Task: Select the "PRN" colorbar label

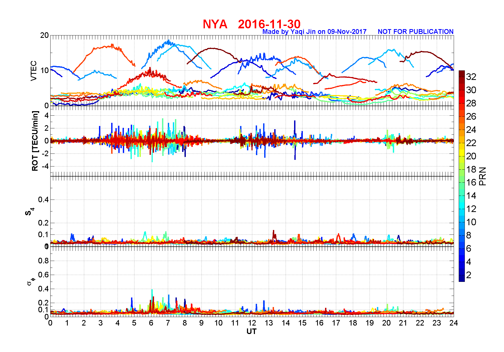Action: click(483, 176)
